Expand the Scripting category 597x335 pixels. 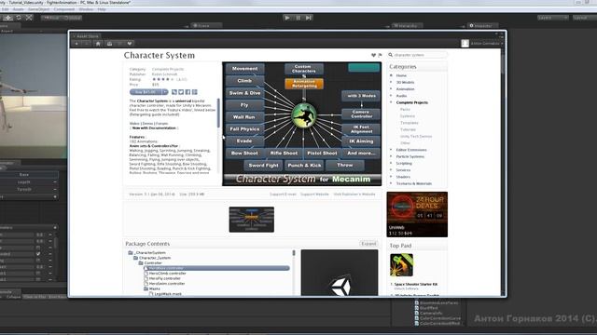coord(391,164)
